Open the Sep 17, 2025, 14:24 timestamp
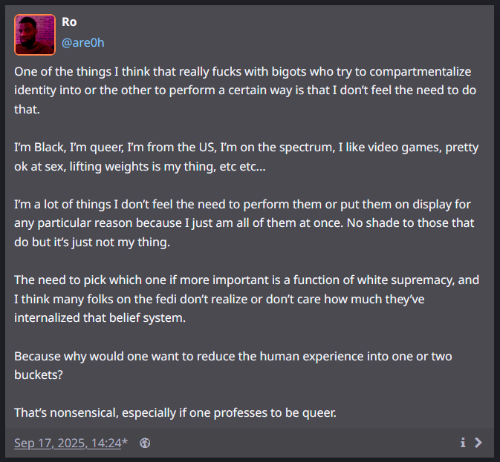 [x=68, y=443]
